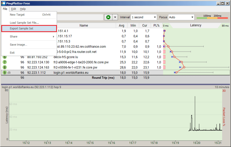The image size is (231, 147).
Task: Click the Avg column header
Action: point(122,25)
